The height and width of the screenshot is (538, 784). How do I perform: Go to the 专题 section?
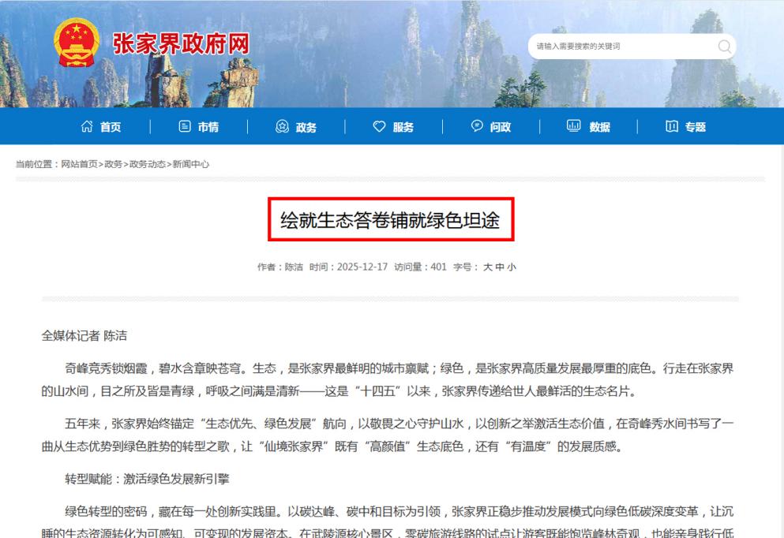click(695, 128)
